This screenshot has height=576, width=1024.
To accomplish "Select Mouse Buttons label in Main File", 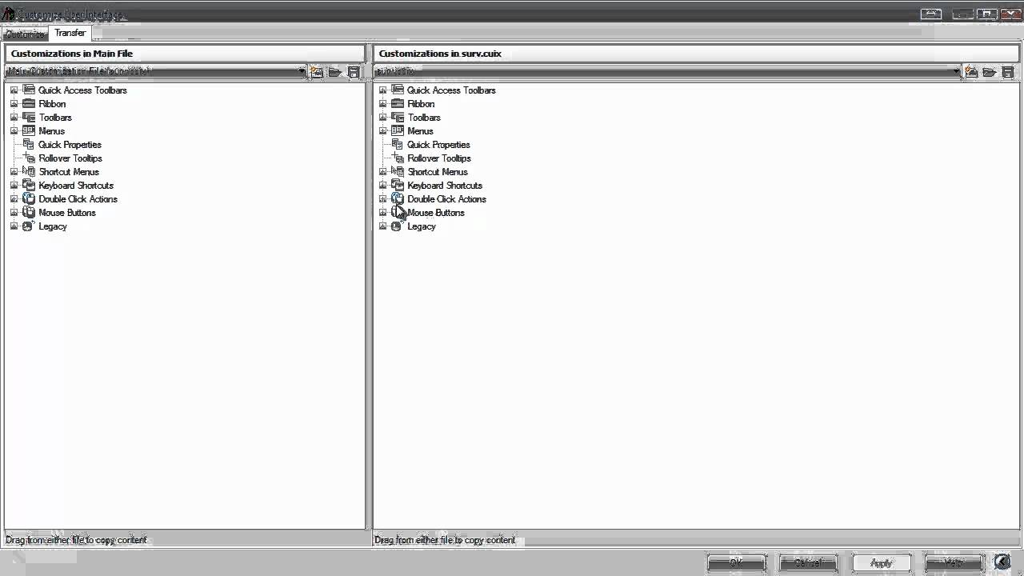I will click(67, 213).
